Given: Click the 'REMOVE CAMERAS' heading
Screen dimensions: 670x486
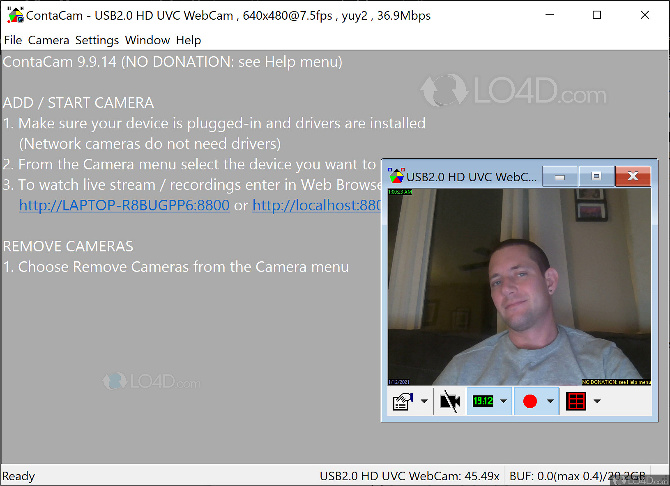Looking at the screenshot, I should (68, 246).
